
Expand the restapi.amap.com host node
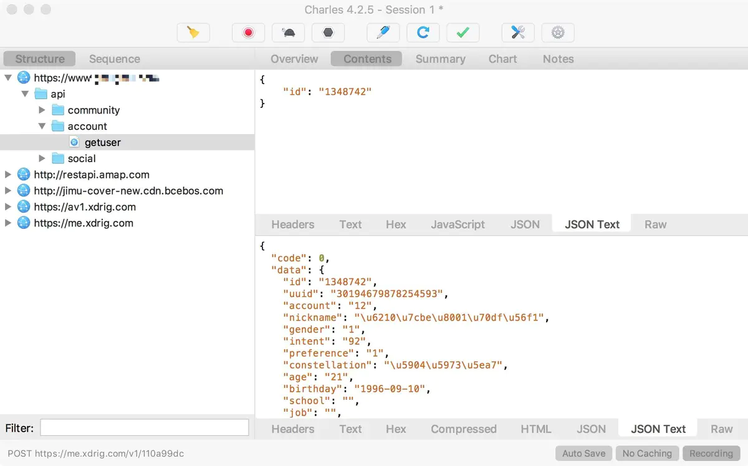coord(8,175)
